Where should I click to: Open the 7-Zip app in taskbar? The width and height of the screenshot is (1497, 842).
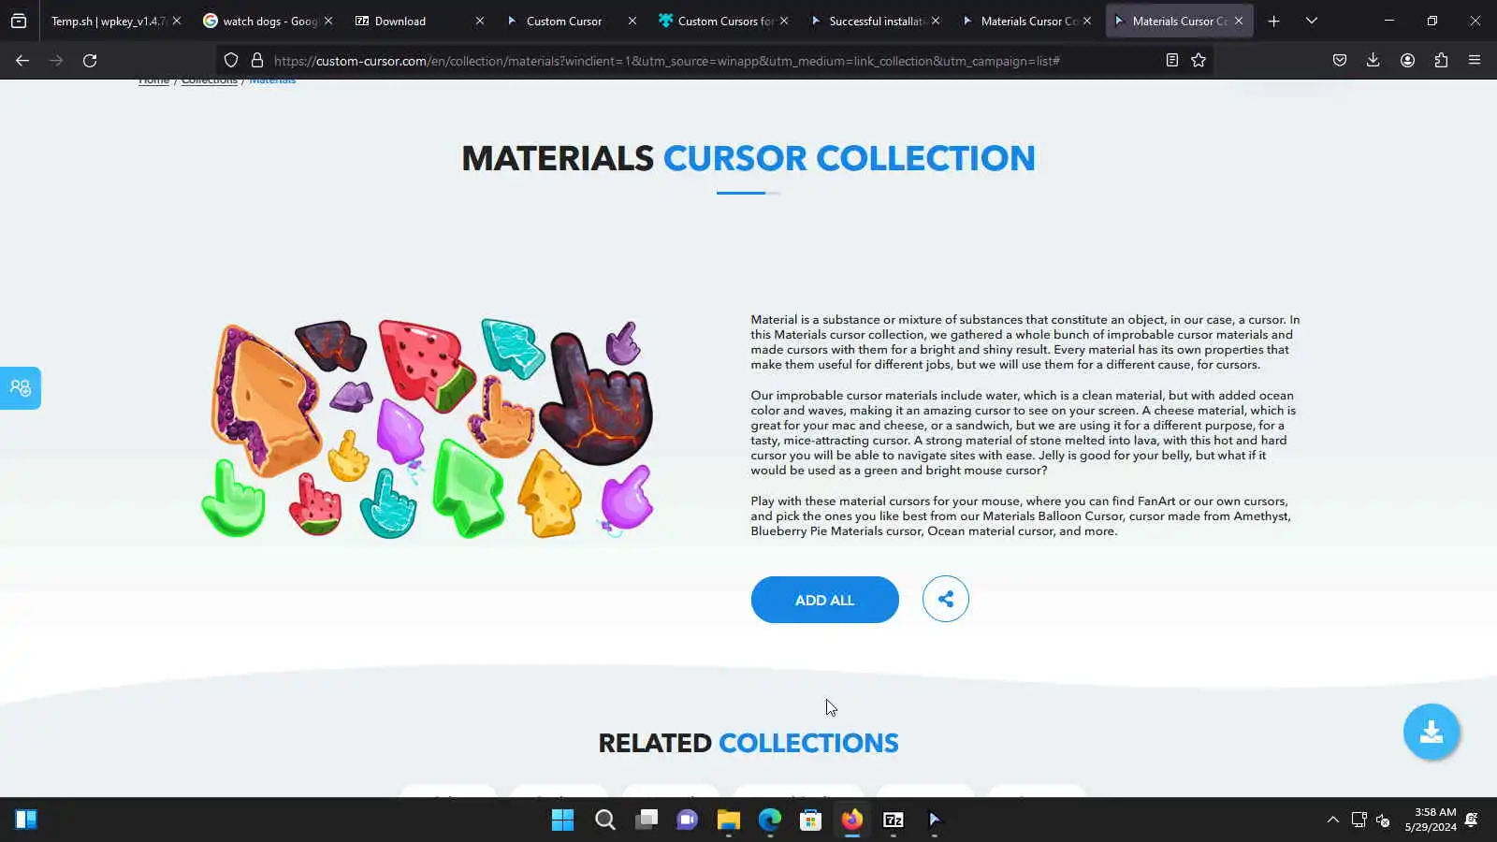(x=893, y=820)
